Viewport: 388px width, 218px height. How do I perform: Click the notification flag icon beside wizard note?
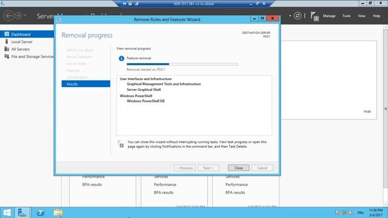121,144
